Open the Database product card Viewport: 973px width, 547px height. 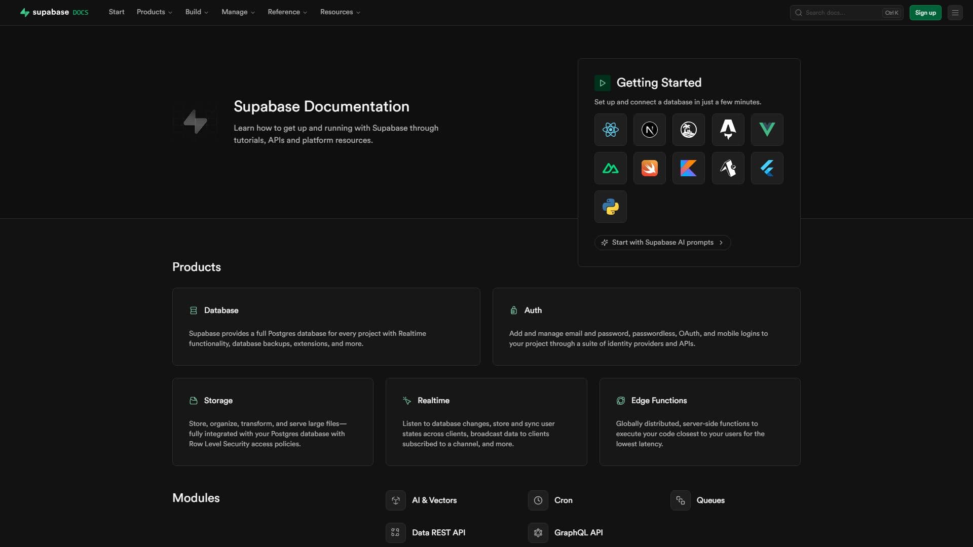(326, 327)
